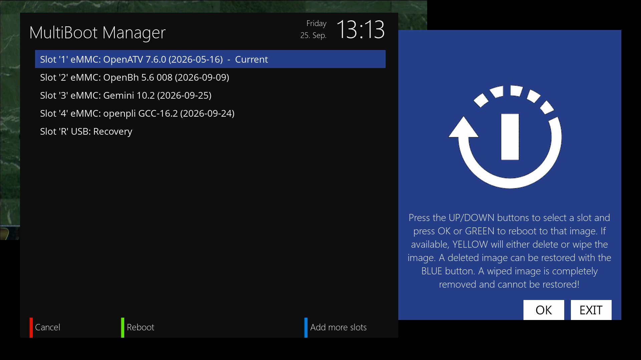
Task: Click the green color marker beside Reboot
Action: [123, 328]
